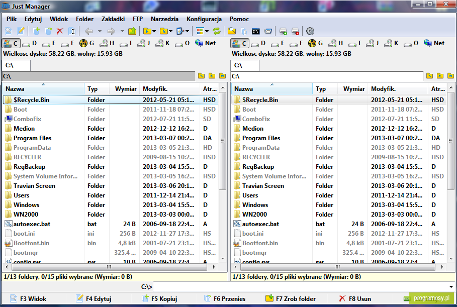Open the command prompt toolbar icon
The image size is (457, 307).
click(255, 31)
